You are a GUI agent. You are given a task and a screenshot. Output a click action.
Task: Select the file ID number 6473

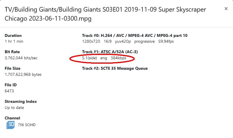(9, 91)
